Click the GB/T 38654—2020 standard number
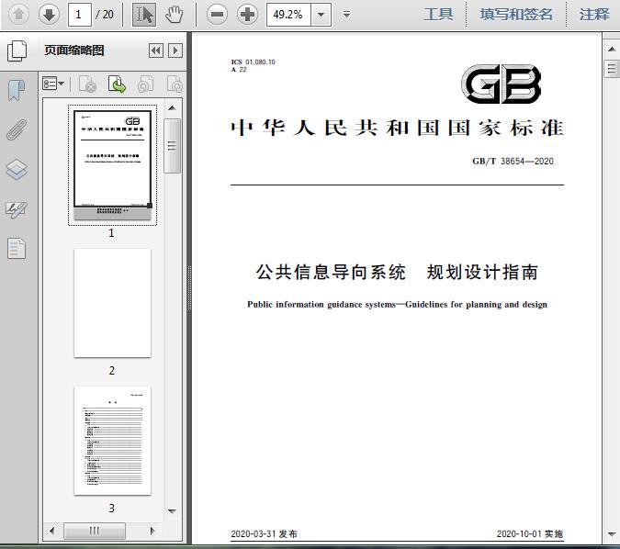This screenshot has width=620, height=549. (x=513, y=161)
